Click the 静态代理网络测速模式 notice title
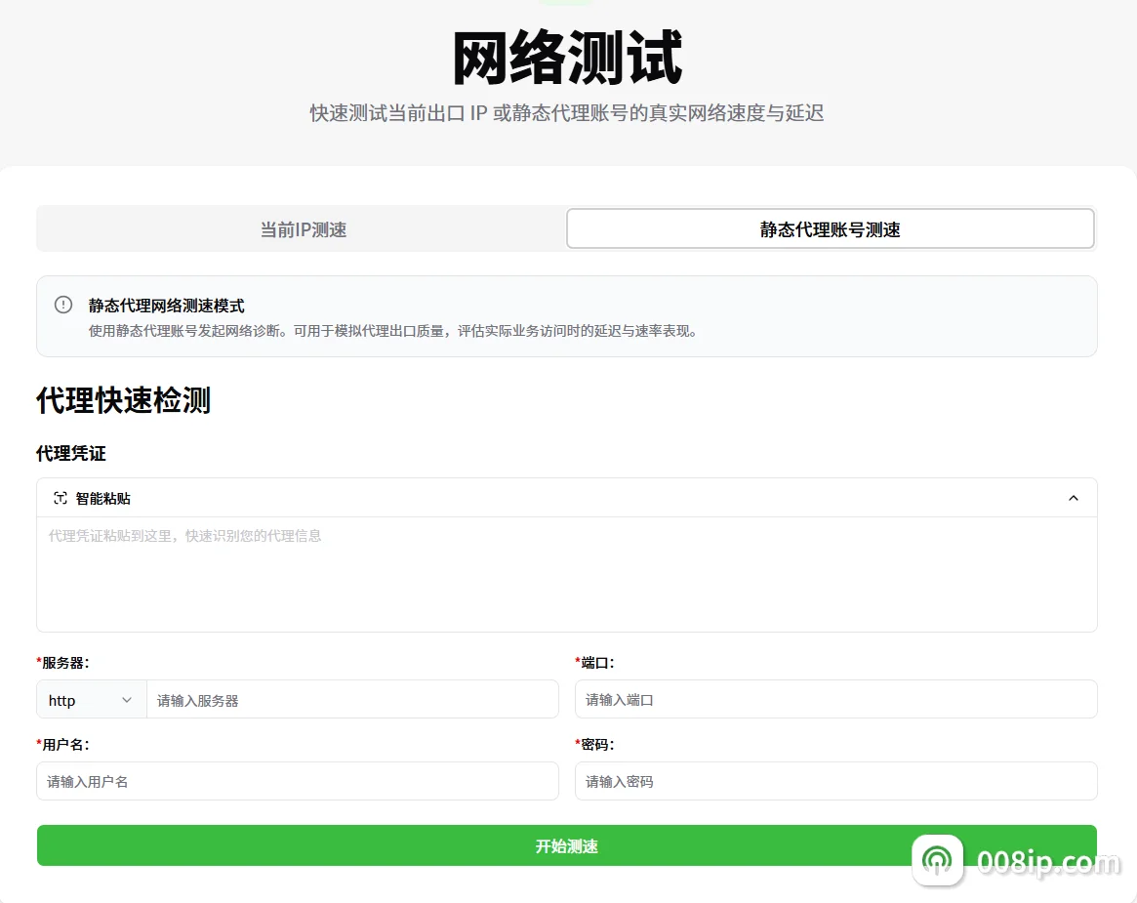This screenshot has height=903, width=1137. 167,306
